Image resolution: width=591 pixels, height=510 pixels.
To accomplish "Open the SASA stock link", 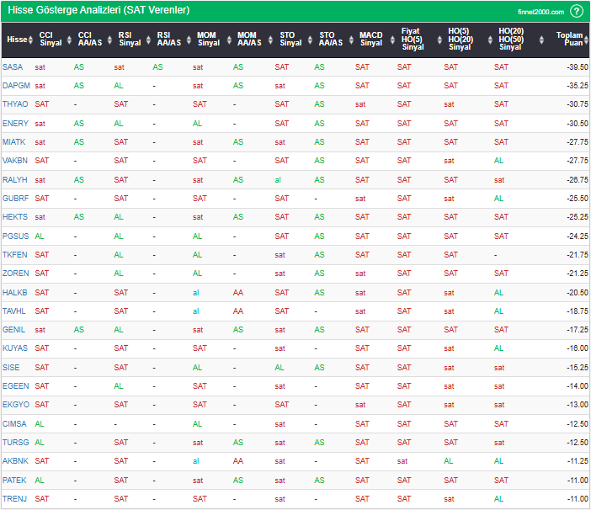I will [x=13, y=66].
